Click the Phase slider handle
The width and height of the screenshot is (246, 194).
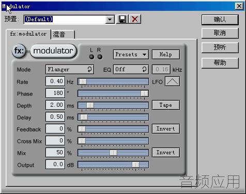[144, 93]
